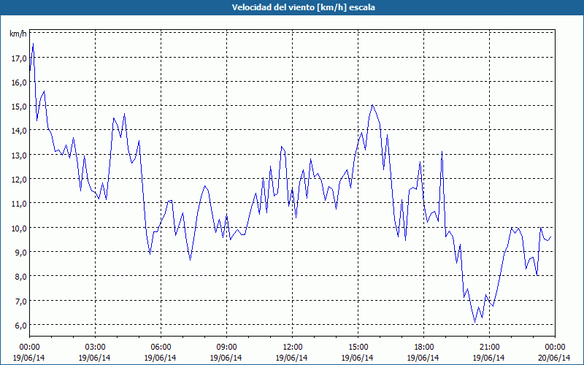Click the '03:00' time axis label
Screen dimensions: 584x365
point(95,347)
